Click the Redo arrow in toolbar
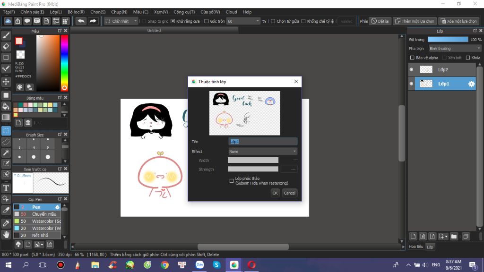Image resolution: width=484 pixels, height=272 pixels. point(93,21)
